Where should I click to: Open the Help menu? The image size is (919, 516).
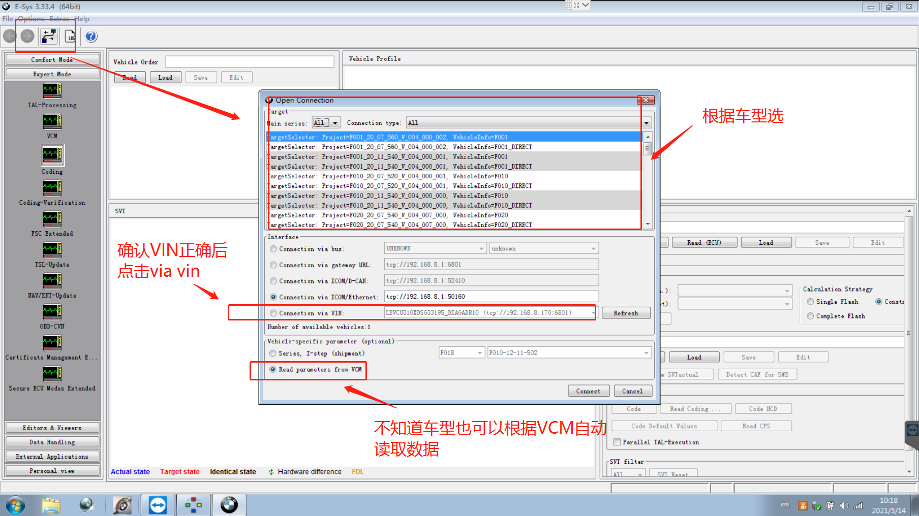coord(82,19)
